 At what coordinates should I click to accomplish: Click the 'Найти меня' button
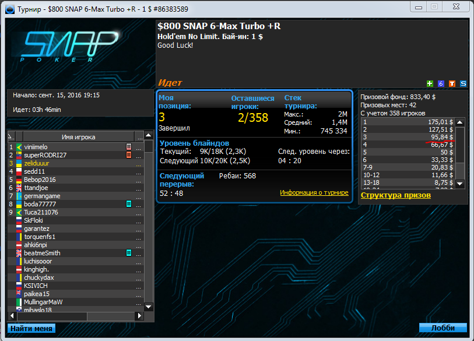point(31,328)
